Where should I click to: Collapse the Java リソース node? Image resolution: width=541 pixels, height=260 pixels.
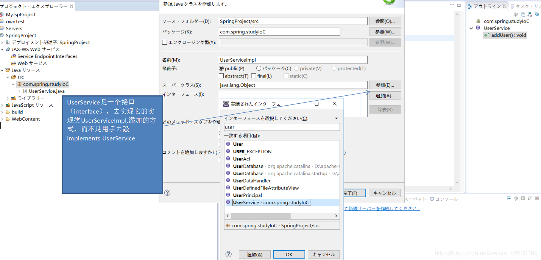[2, 70]
